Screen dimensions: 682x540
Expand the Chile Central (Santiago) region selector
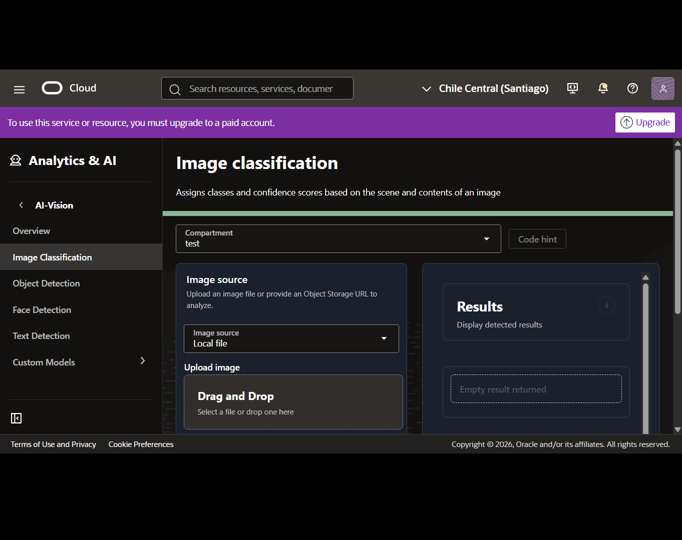coord(485,88)
